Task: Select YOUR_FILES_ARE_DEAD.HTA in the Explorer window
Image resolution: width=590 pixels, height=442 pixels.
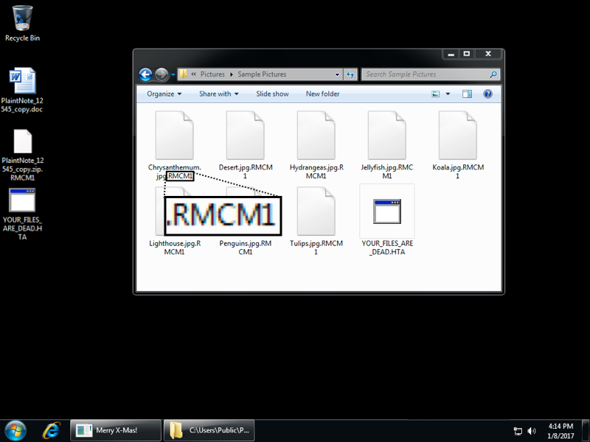Action: click(x=387, y=220)
